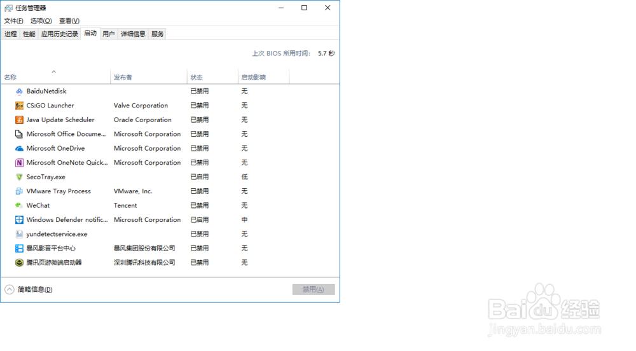Viewport: 636px width, 351px height.
Task: Click the WeChat icon
Action: [x=19, y=205]
